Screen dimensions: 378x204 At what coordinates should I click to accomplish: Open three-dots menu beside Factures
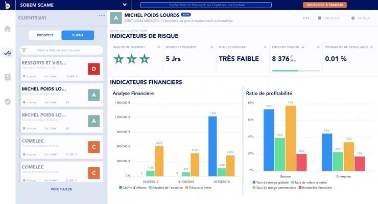[x=306, y=18]
